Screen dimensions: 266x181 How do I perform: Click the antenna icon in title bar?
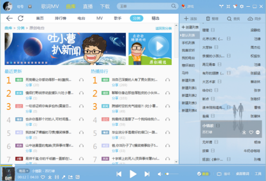coord(221,7)
